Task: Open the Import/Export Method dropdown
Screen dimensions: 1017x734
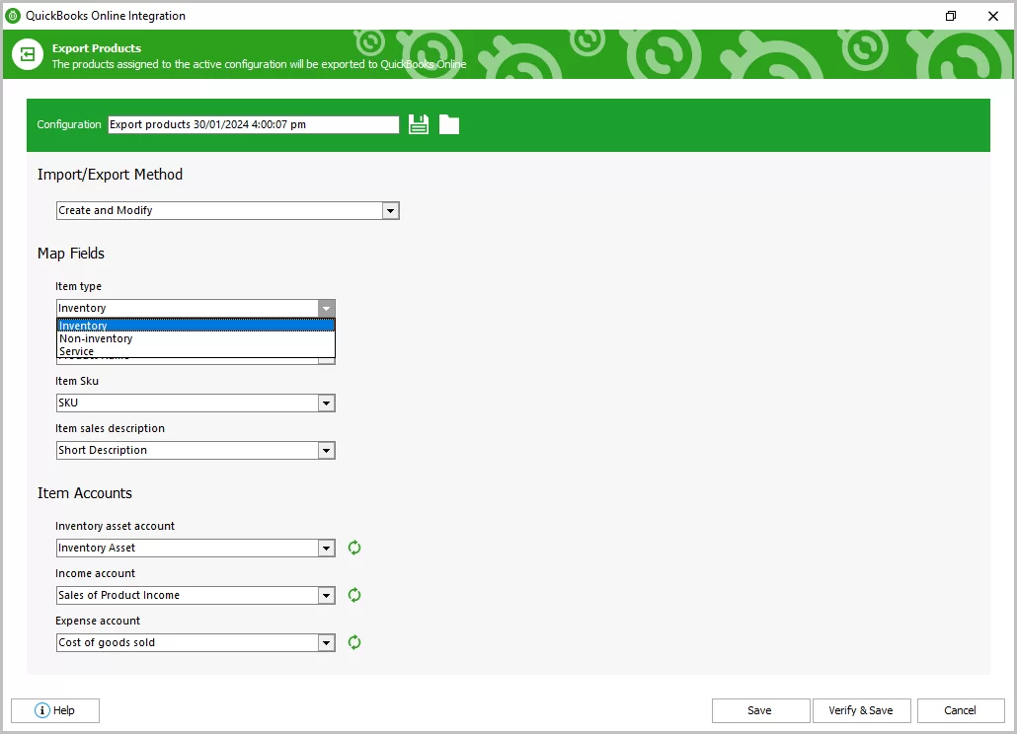Action: click(390, 210)
